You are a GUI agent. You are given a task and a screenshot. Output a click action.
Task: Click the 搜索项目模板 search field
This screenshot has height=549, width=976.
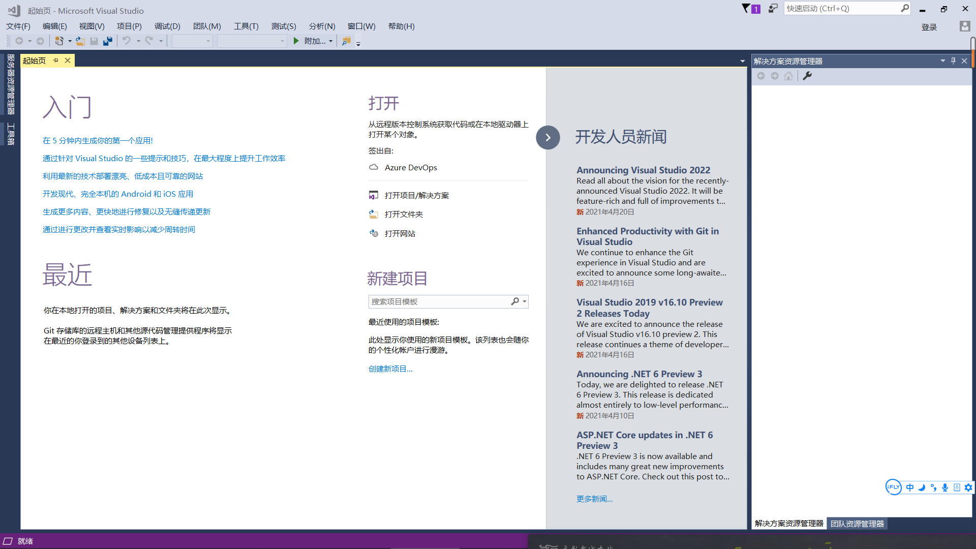tap(437, 301)
